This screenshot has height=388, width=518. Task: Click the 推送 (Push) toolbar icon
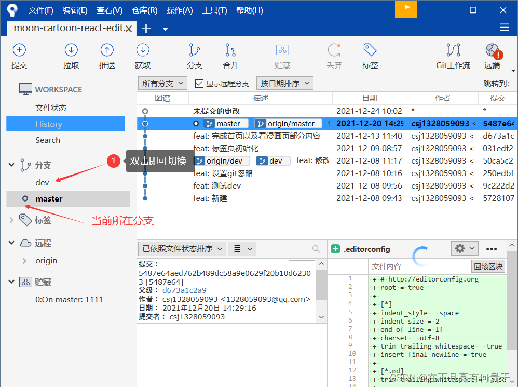click(107, 50)
